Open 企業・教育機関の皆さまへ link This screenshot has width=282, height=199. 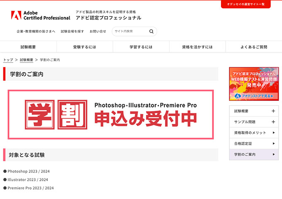[x=36, y=31]
